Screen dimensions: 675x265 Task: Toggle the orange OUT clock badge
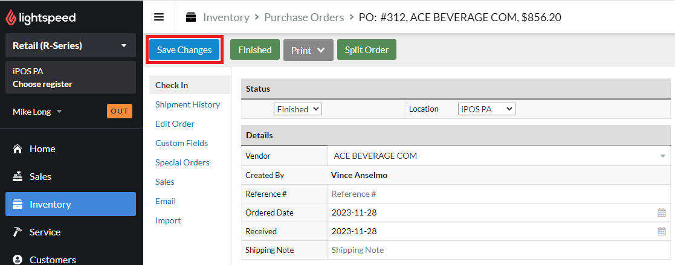coord(120,112)
